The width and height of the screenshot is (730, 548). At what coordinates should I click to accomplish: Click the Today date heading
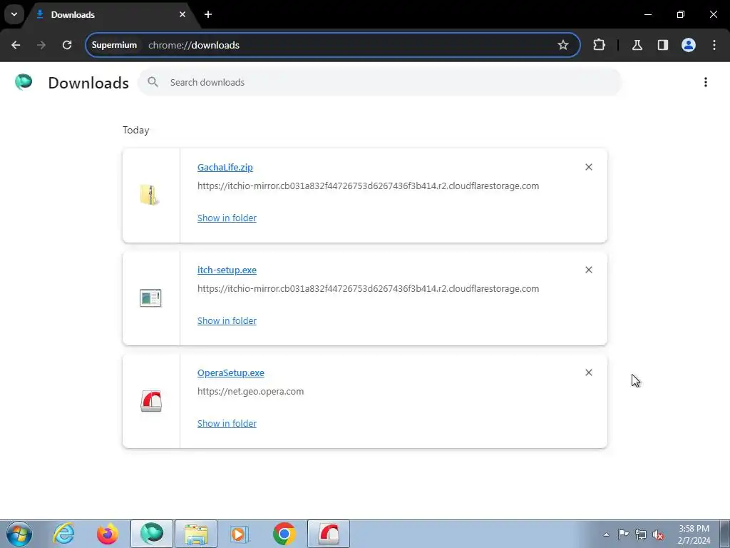click(x=136, y=130)
